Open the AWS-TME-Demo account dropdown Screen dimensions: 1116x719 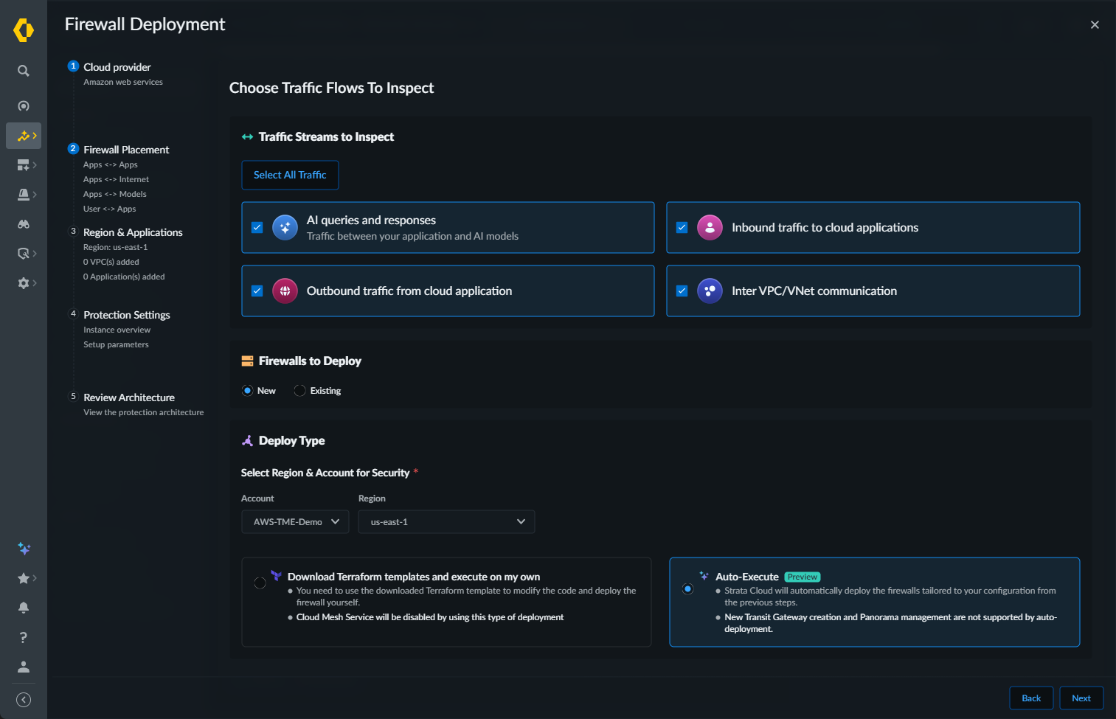[295, 522]
